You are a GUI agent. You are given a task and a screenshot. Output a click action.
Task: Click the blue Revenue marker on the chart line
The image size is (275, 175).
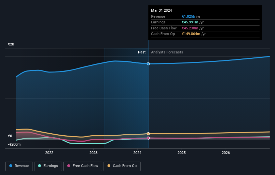click(148, 64)
